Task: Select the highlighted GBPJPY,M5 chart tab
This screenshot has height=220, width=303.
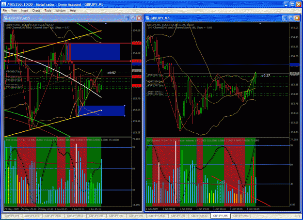Action: [x=220, y=216]
